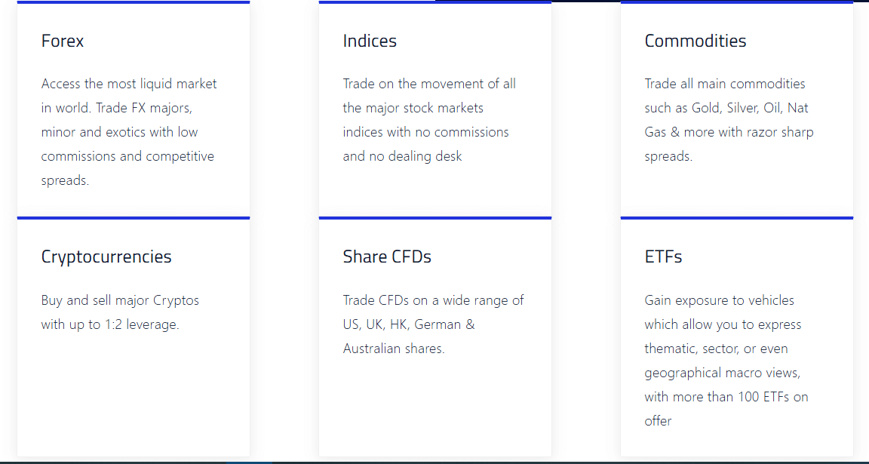
Task: Click the Cryptocurrencies card title
Action: click(106, 257)
